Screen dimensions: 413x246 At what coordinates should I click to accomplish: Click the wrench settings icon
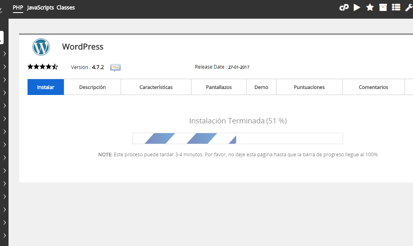click(409, 7)
